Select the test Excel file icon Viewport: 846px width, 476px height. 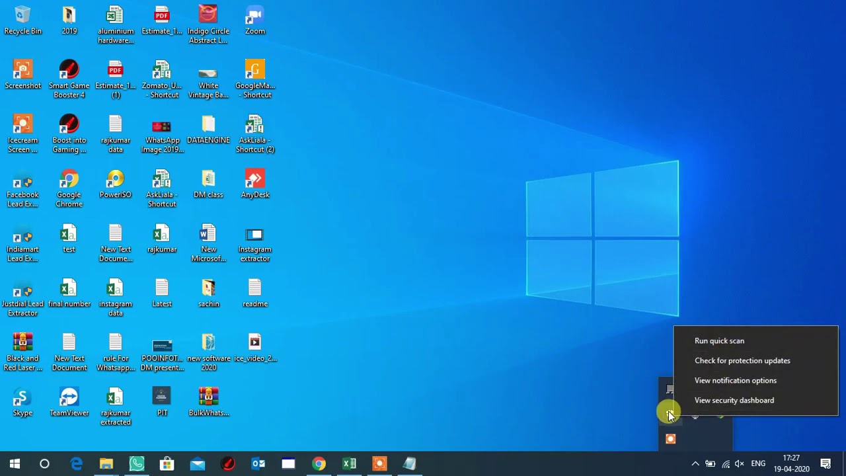(x=69, y=239)
